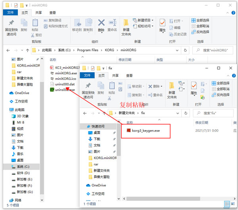Image resolution: width=238 pixels, height=210 pixels.
Task: Click Copy path (复制路径) in miniKORG ribbon
Action: [52, 20]
